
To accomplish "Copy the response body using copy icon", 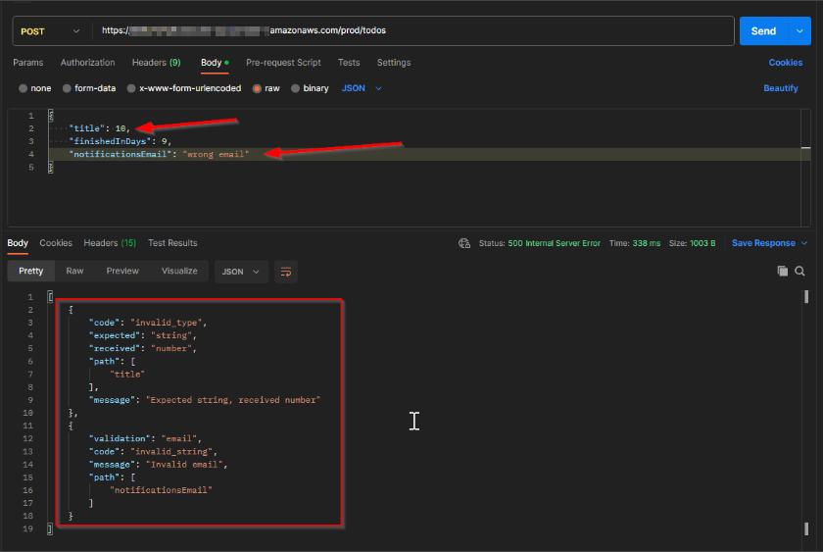I will click(782, 271).
